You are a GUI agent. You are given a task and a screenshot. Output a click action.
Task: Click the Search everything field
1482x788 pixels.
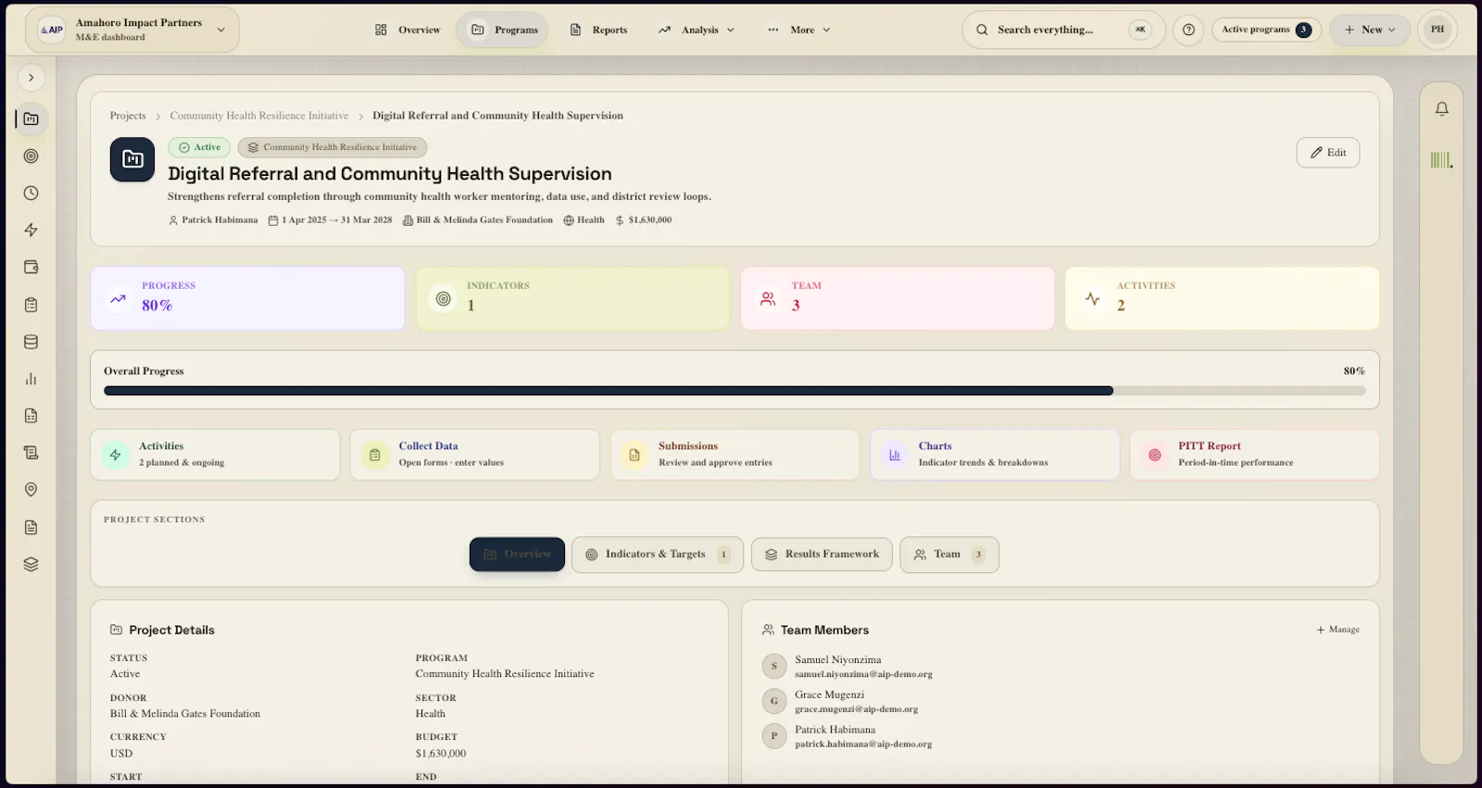(x=1063, y=30)
